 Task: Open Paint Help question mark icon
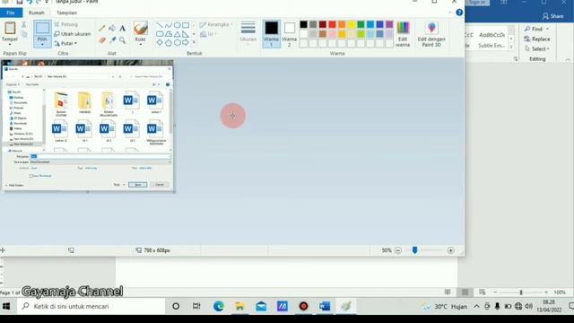click(459, 13)
